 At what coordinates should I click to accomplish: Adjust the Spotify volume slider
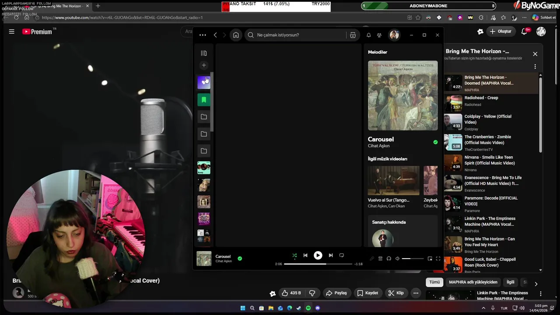413,259
